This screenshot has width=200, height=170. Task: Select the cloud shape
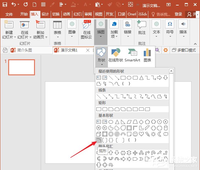[166, 134]
